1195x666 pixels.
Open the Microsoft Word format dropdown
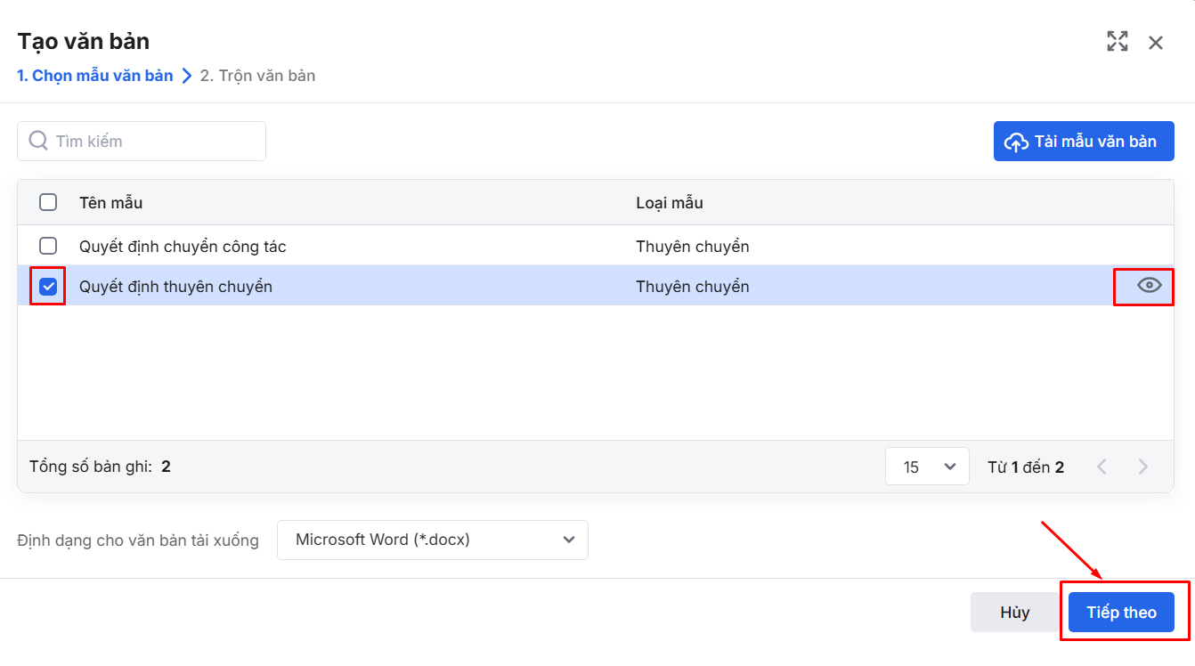[432, 540]
